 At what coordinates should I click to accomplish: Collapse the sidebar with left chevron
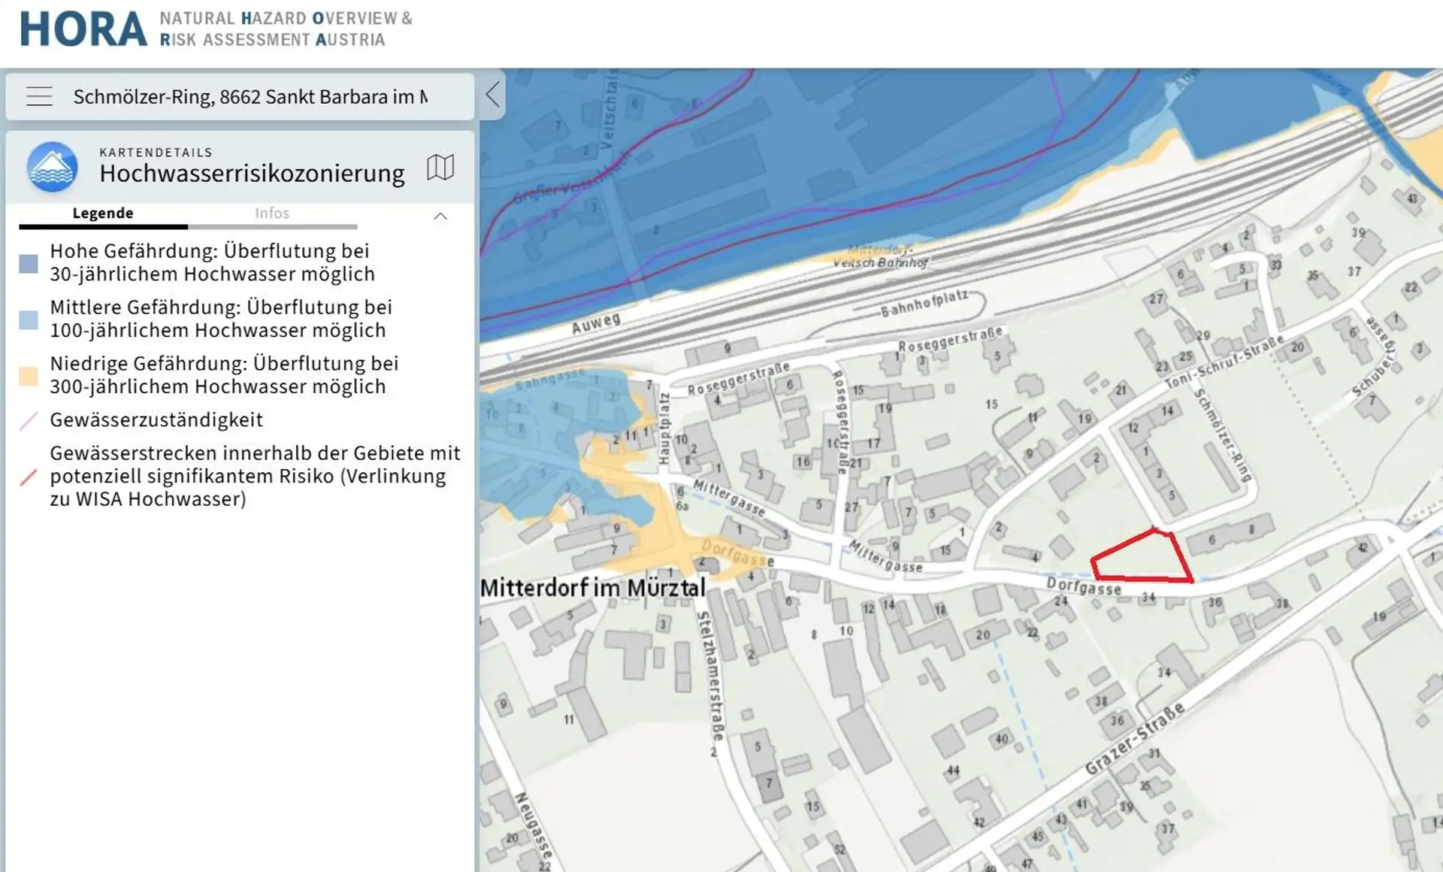[x=492, y=95]
